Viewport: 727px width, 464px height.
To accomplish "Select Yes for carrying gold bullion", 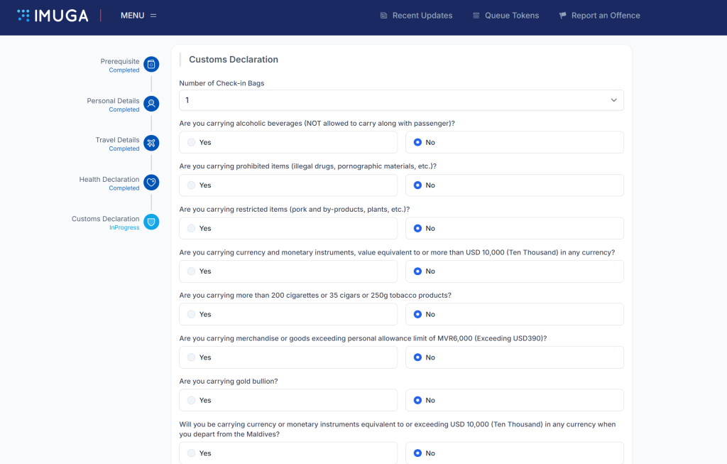I will (288, 400).
